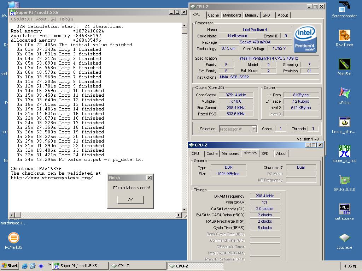362x271 pixels.
Task: Click the Super PI title bar icon
Action: [12, 12]
